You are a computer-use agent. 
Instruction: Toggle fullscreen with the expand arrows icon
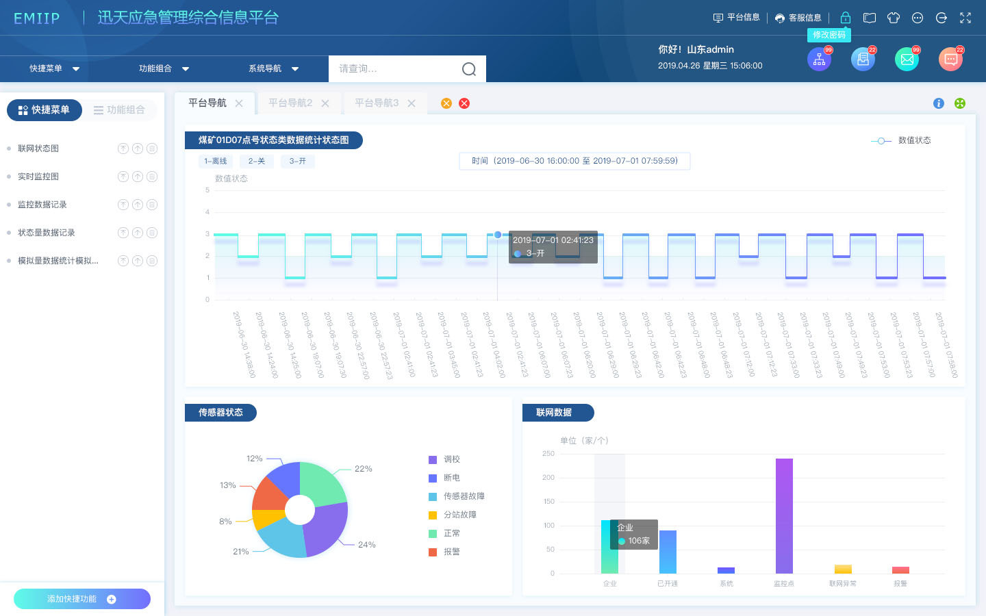965,18
